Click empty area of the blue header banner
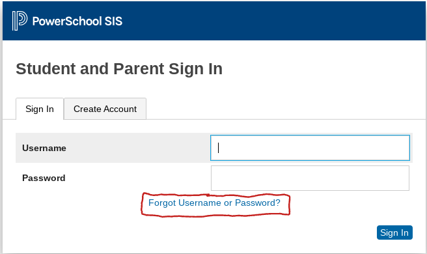The image size is (427, 254). (272, 21)
